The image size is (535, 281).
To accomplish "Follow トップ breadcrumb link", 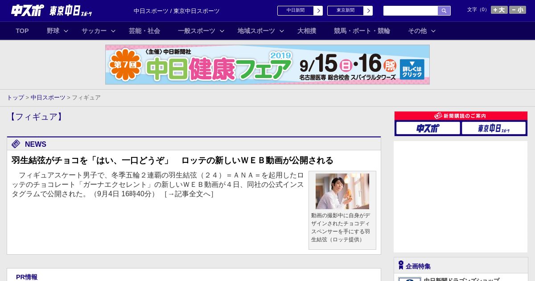I will point(16,97).
